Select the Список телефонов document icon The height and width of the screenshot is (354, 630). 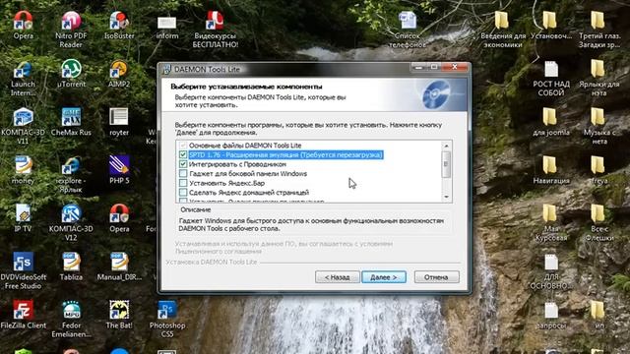tap(408, 29)
